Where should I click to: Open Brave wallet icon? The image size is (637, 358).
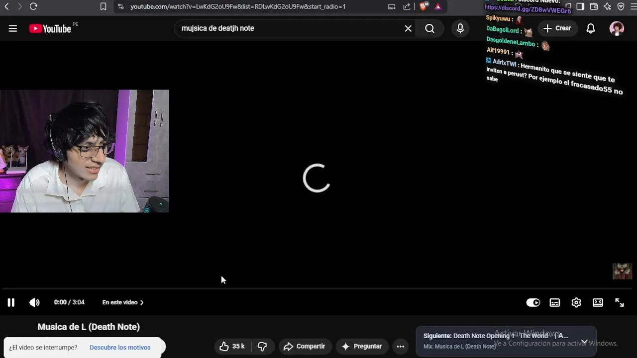pyautogui.click(x=594, y=6)
